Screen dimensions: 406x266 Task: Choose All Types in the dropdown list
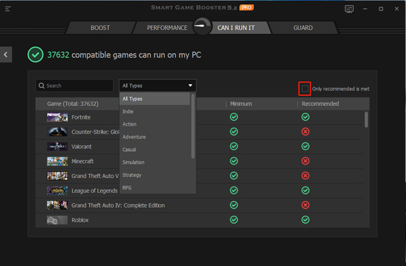[x=155, y=99]
